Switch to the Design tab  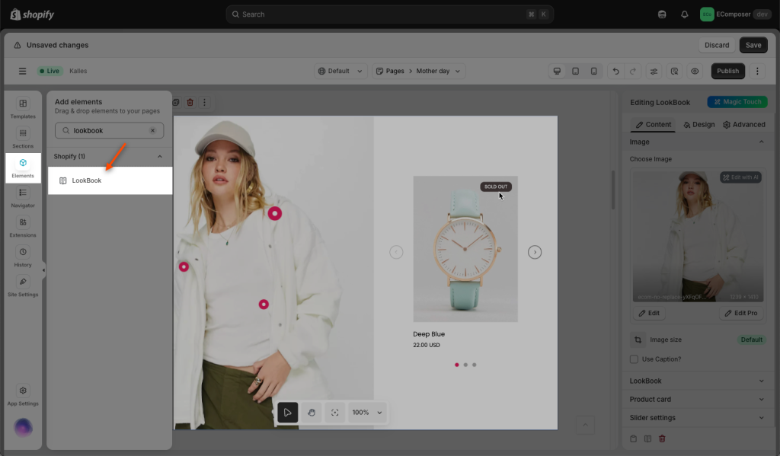699,125
